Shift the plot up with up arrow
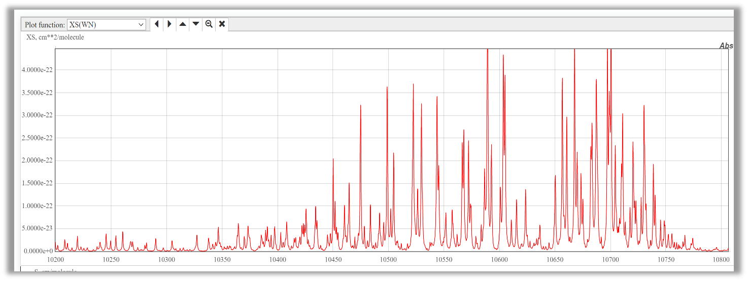748x282 pixels. click(x=183, y=24)
